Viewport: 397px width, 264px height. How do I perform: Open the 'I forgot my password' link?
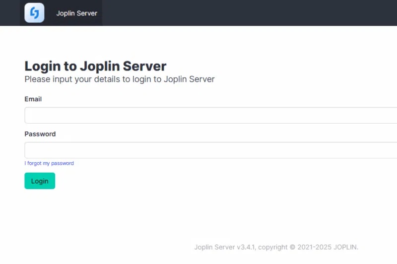click(49, 163)
